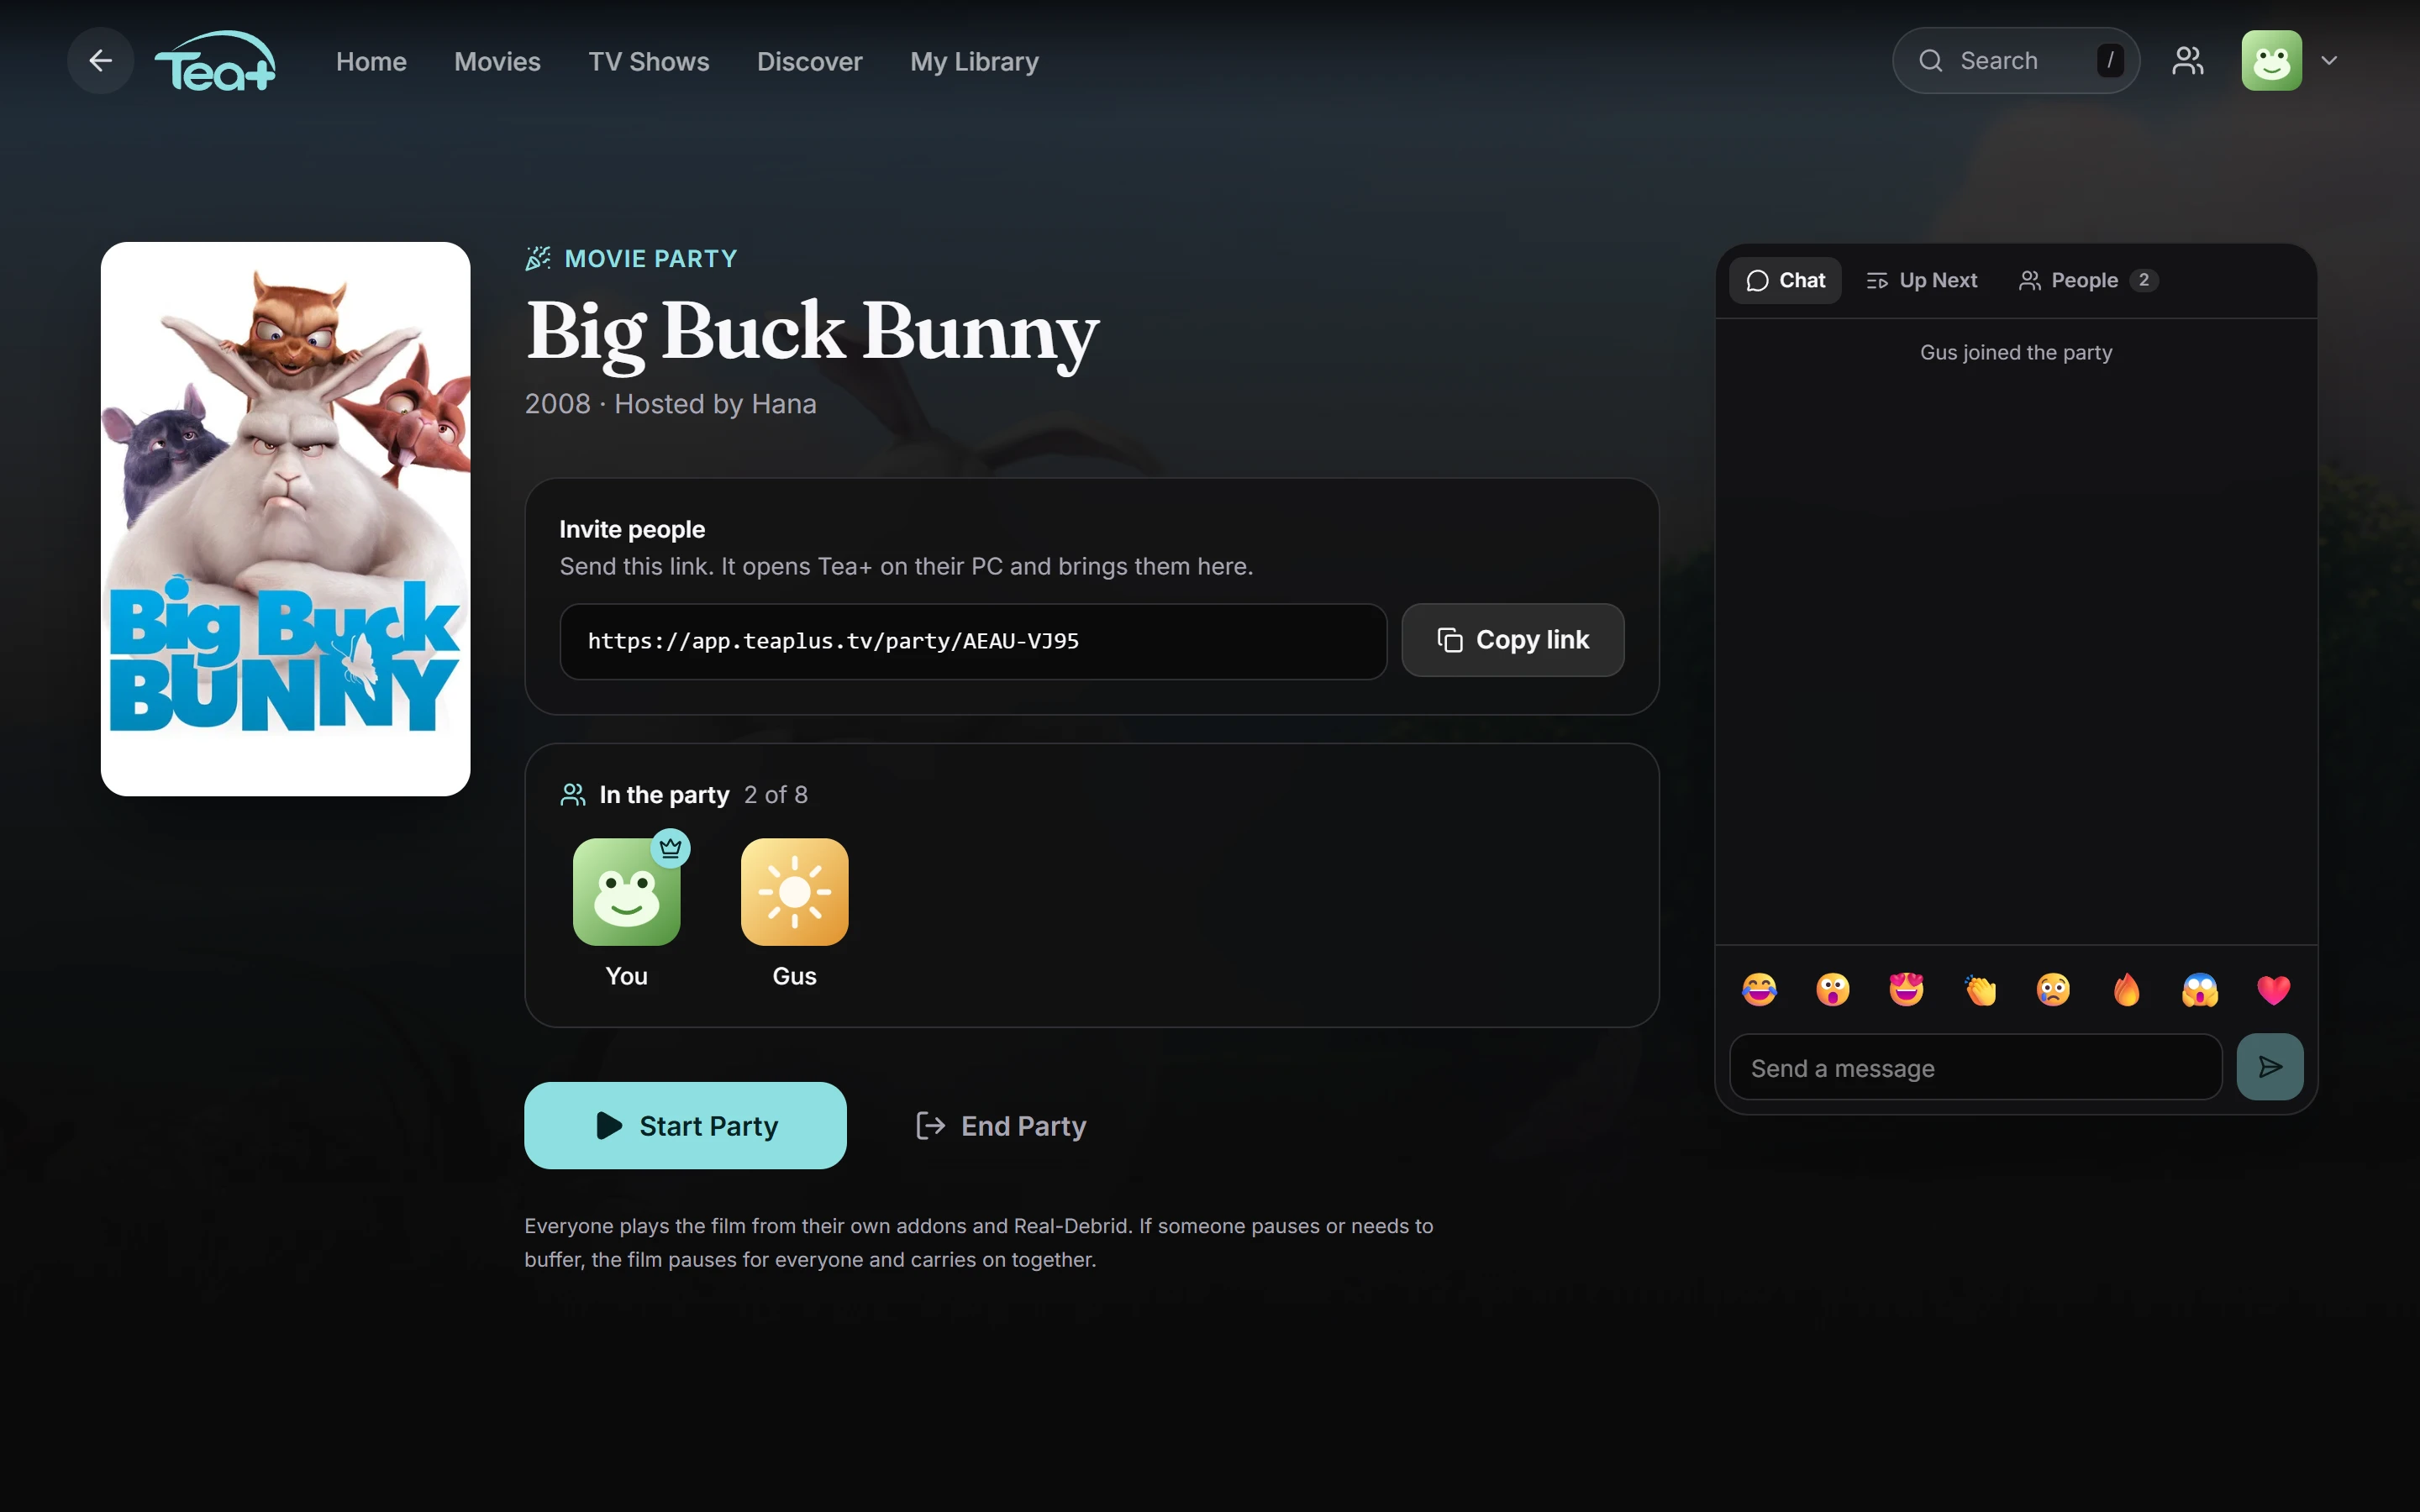2420x1512 pixels.
Task: Focus the Search field in header
Action: coord(2015,61)
